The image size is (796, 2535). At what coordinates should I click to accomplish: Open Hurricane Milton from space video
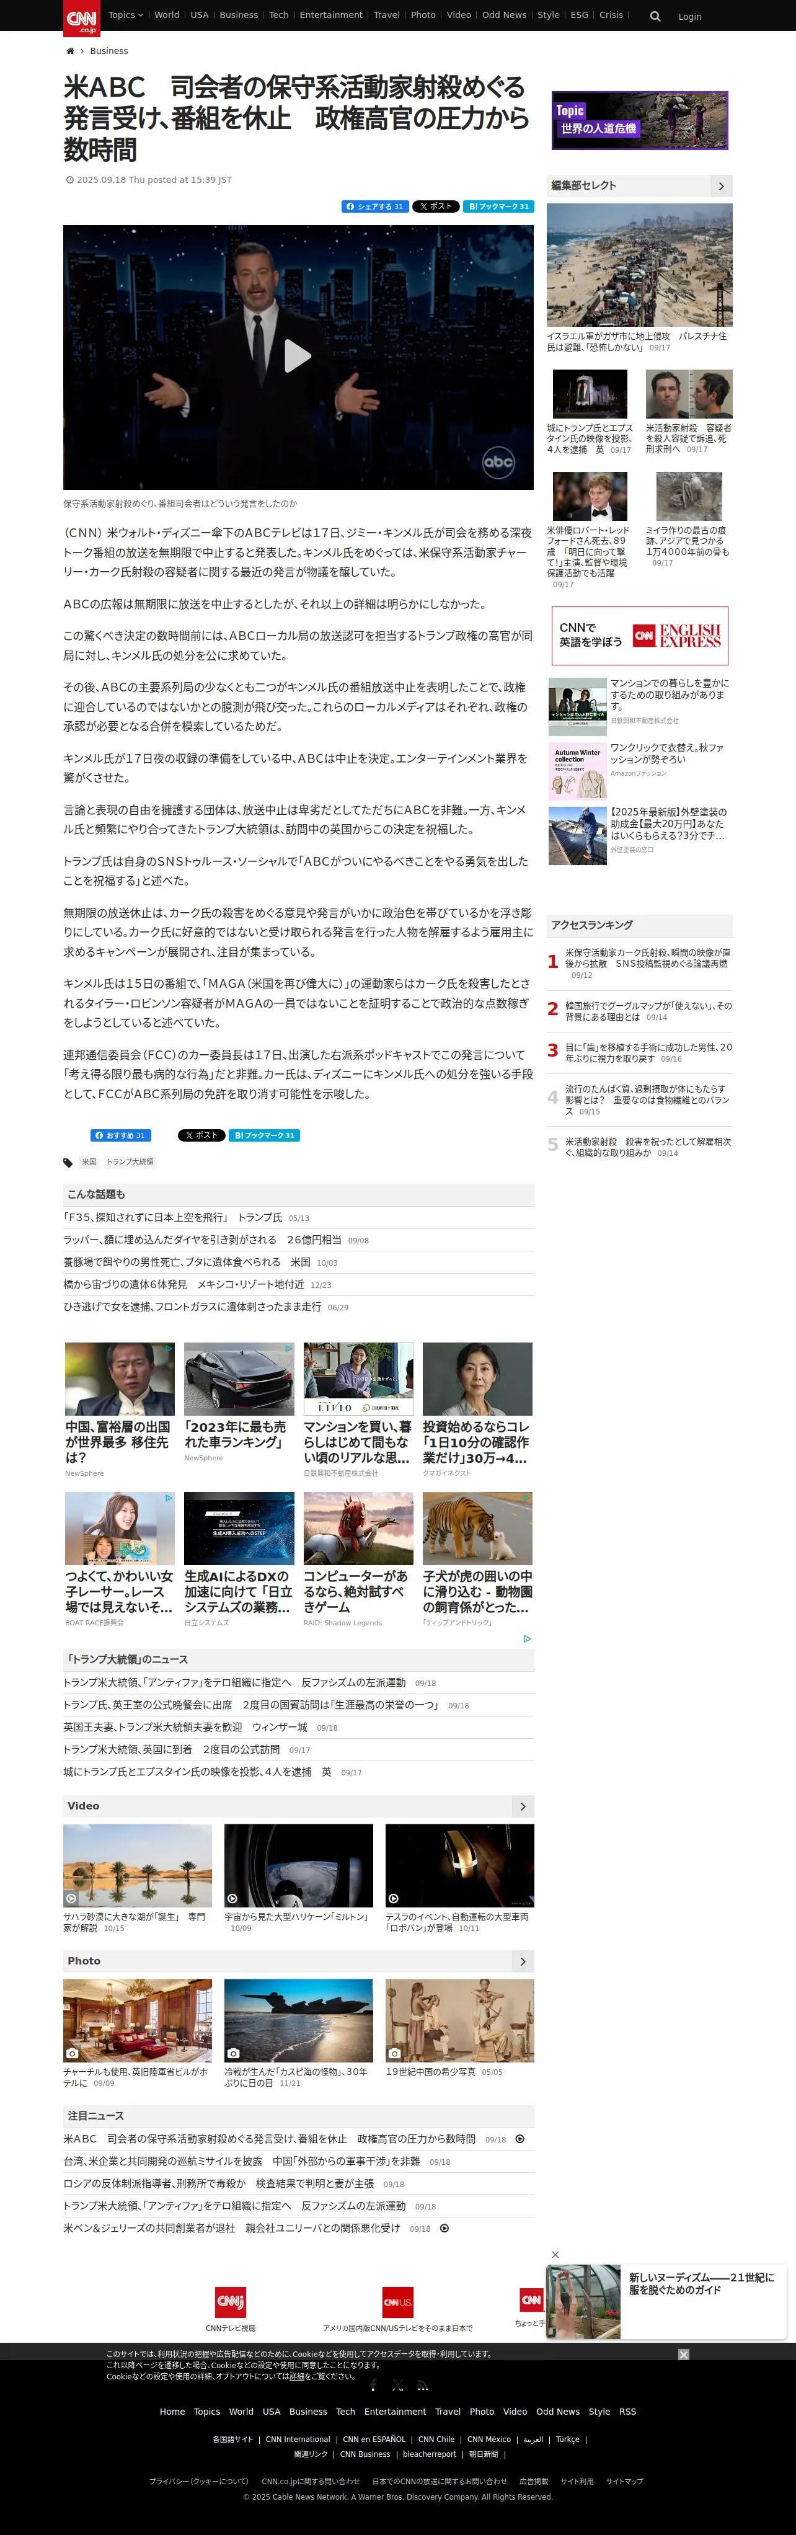pyautogui.click(x=299, y=1866)
